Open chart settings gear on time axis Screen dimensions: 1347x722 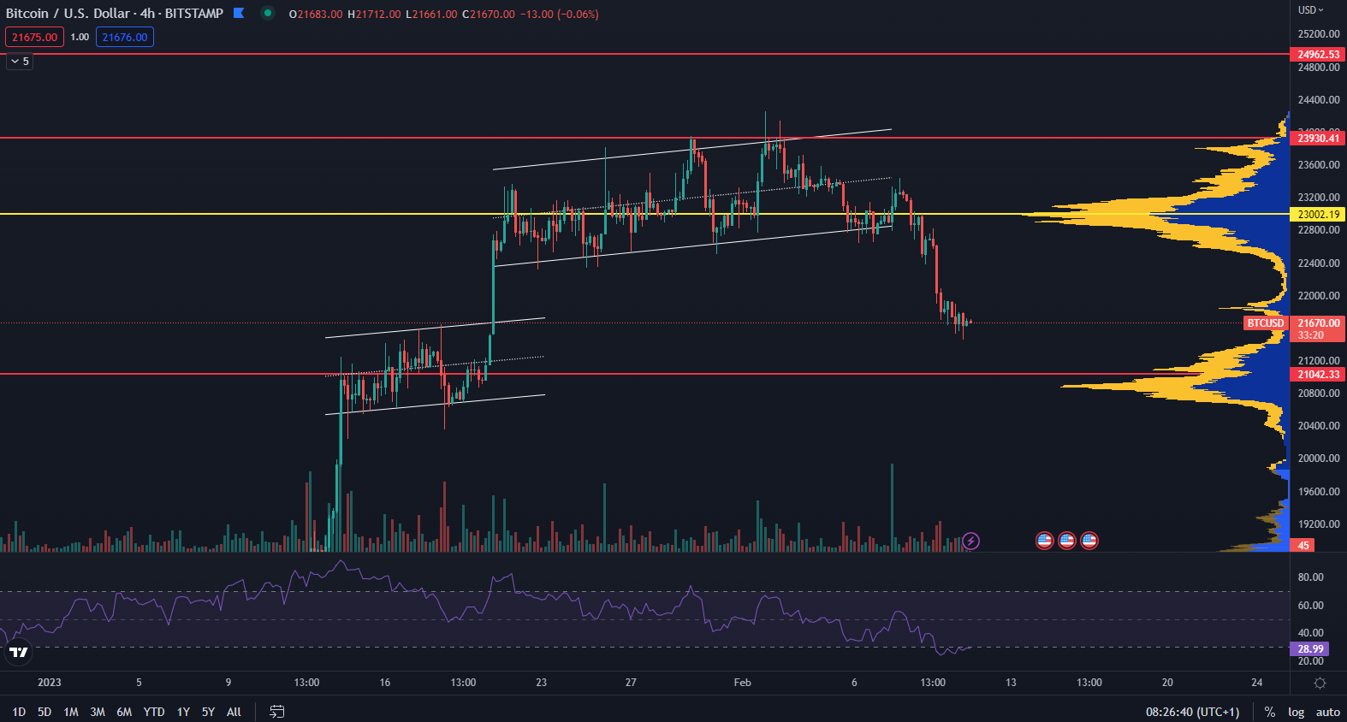1320,683
